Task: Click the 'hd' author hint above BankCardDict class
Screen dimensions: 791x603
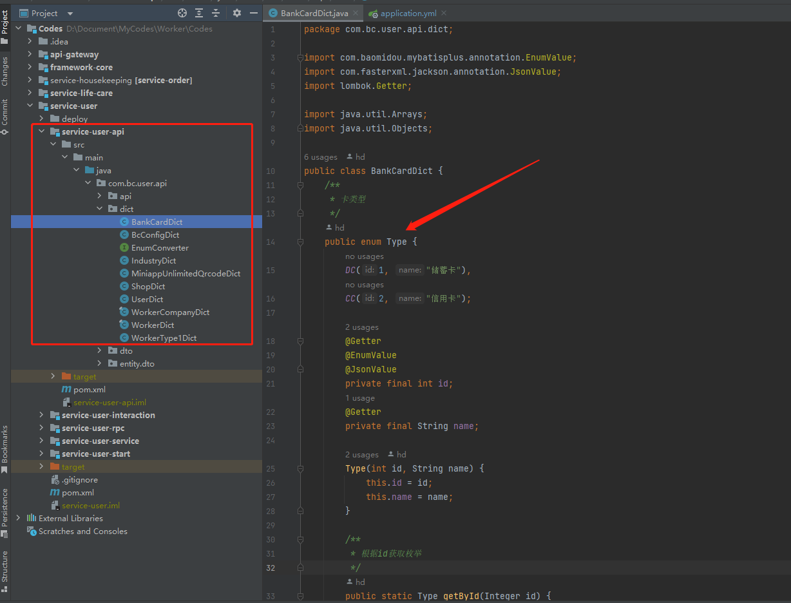Action: click(x=356, y=157)
